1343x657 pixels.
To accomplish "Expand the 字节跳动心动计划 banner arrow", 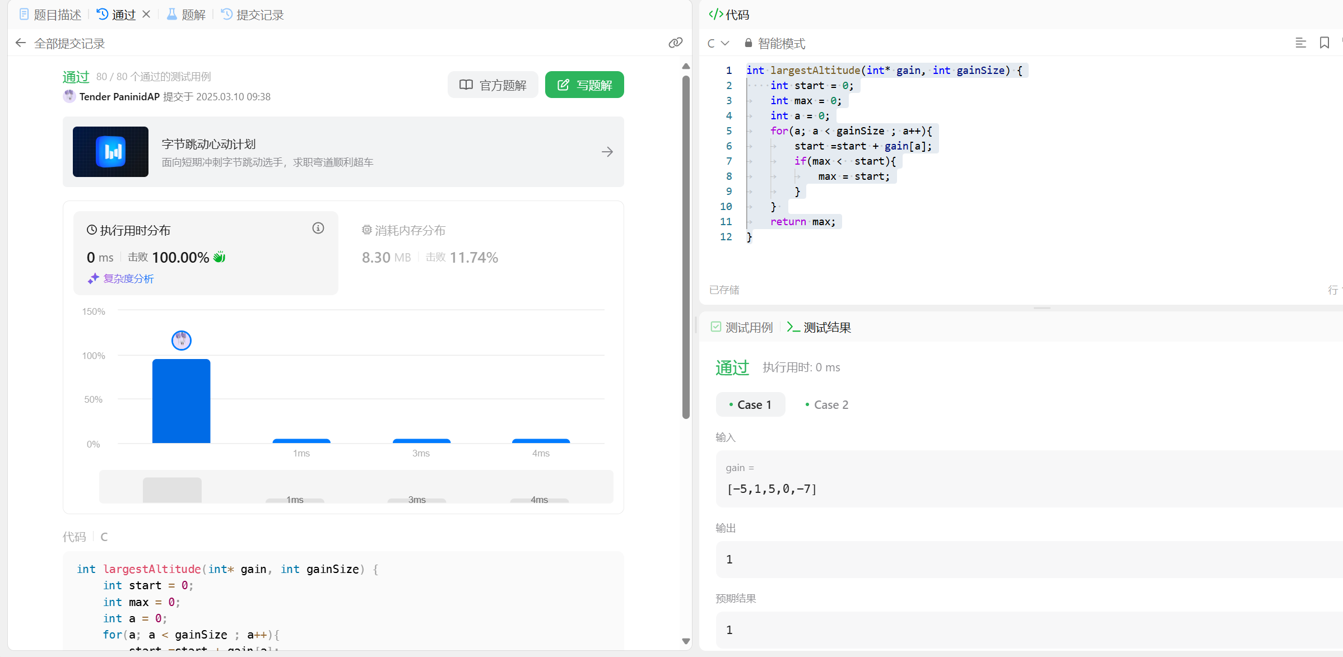I will click(x=607, y=152).
